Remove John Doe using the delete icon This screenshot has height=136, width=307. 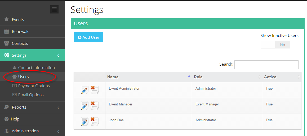pos(95,121)
